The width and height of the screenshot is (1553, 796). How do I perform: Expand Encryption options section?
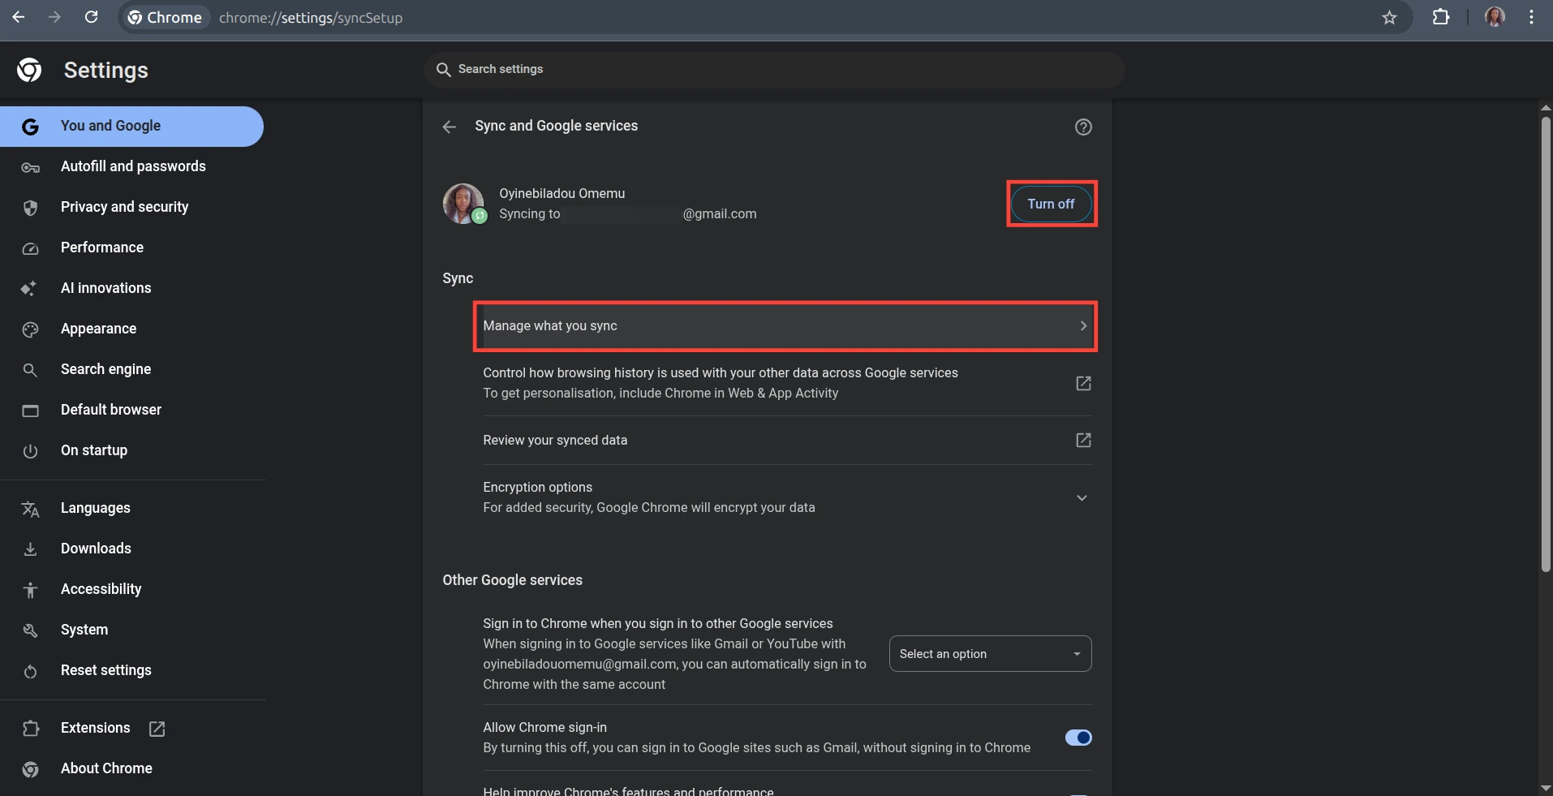point(1082,497)
